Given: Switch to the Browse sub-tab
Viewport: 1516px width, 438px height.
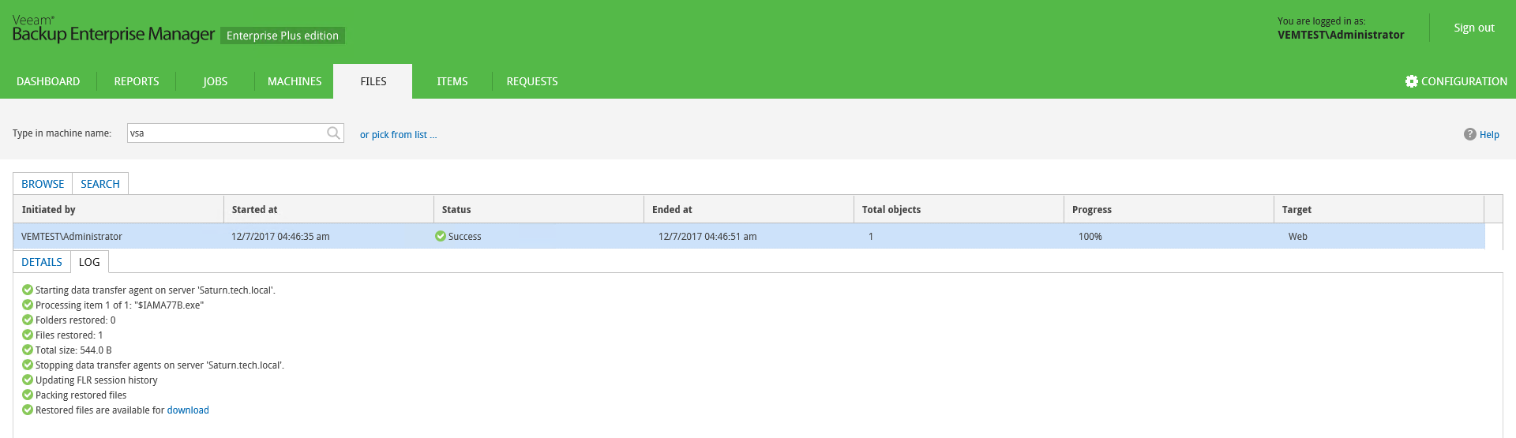Looking at the screenshot, I should coord(43,184).
